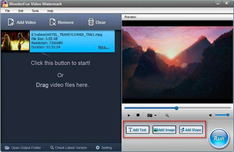This screenshot has height=152, width=234.
Task: Click the File Size: 3.55 GB text
Action: pyautogui.click(x=44, y=39)
